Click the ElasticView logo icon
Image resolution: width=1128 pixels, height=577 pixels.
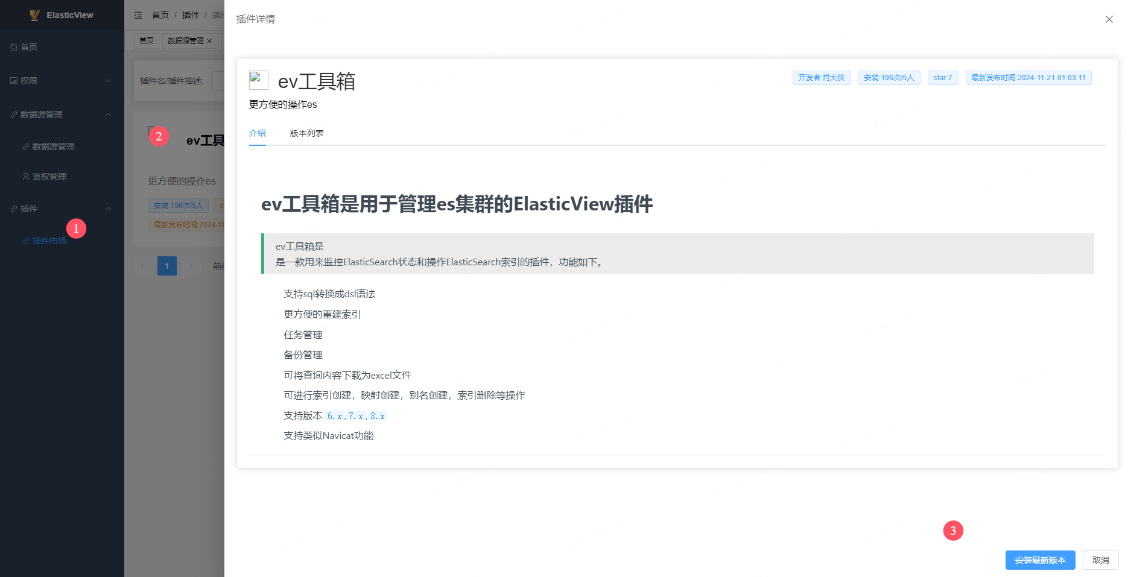tap(34, 15)
